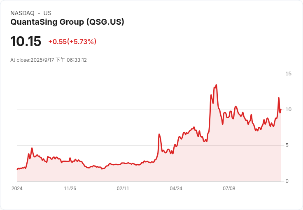The height and width of the screenshot is (210, 303).
Task: Click the +0.55(+5.73%) price change
Action: coord(72,42)
